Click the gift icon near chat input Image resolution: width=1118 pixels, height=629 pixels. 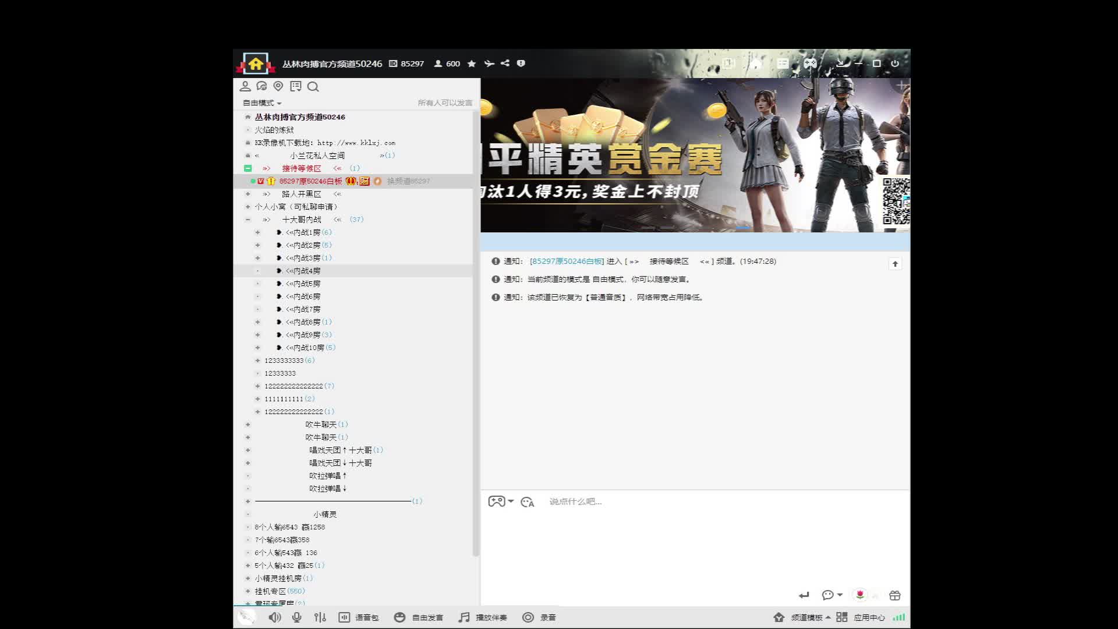[x=895, y=595]
